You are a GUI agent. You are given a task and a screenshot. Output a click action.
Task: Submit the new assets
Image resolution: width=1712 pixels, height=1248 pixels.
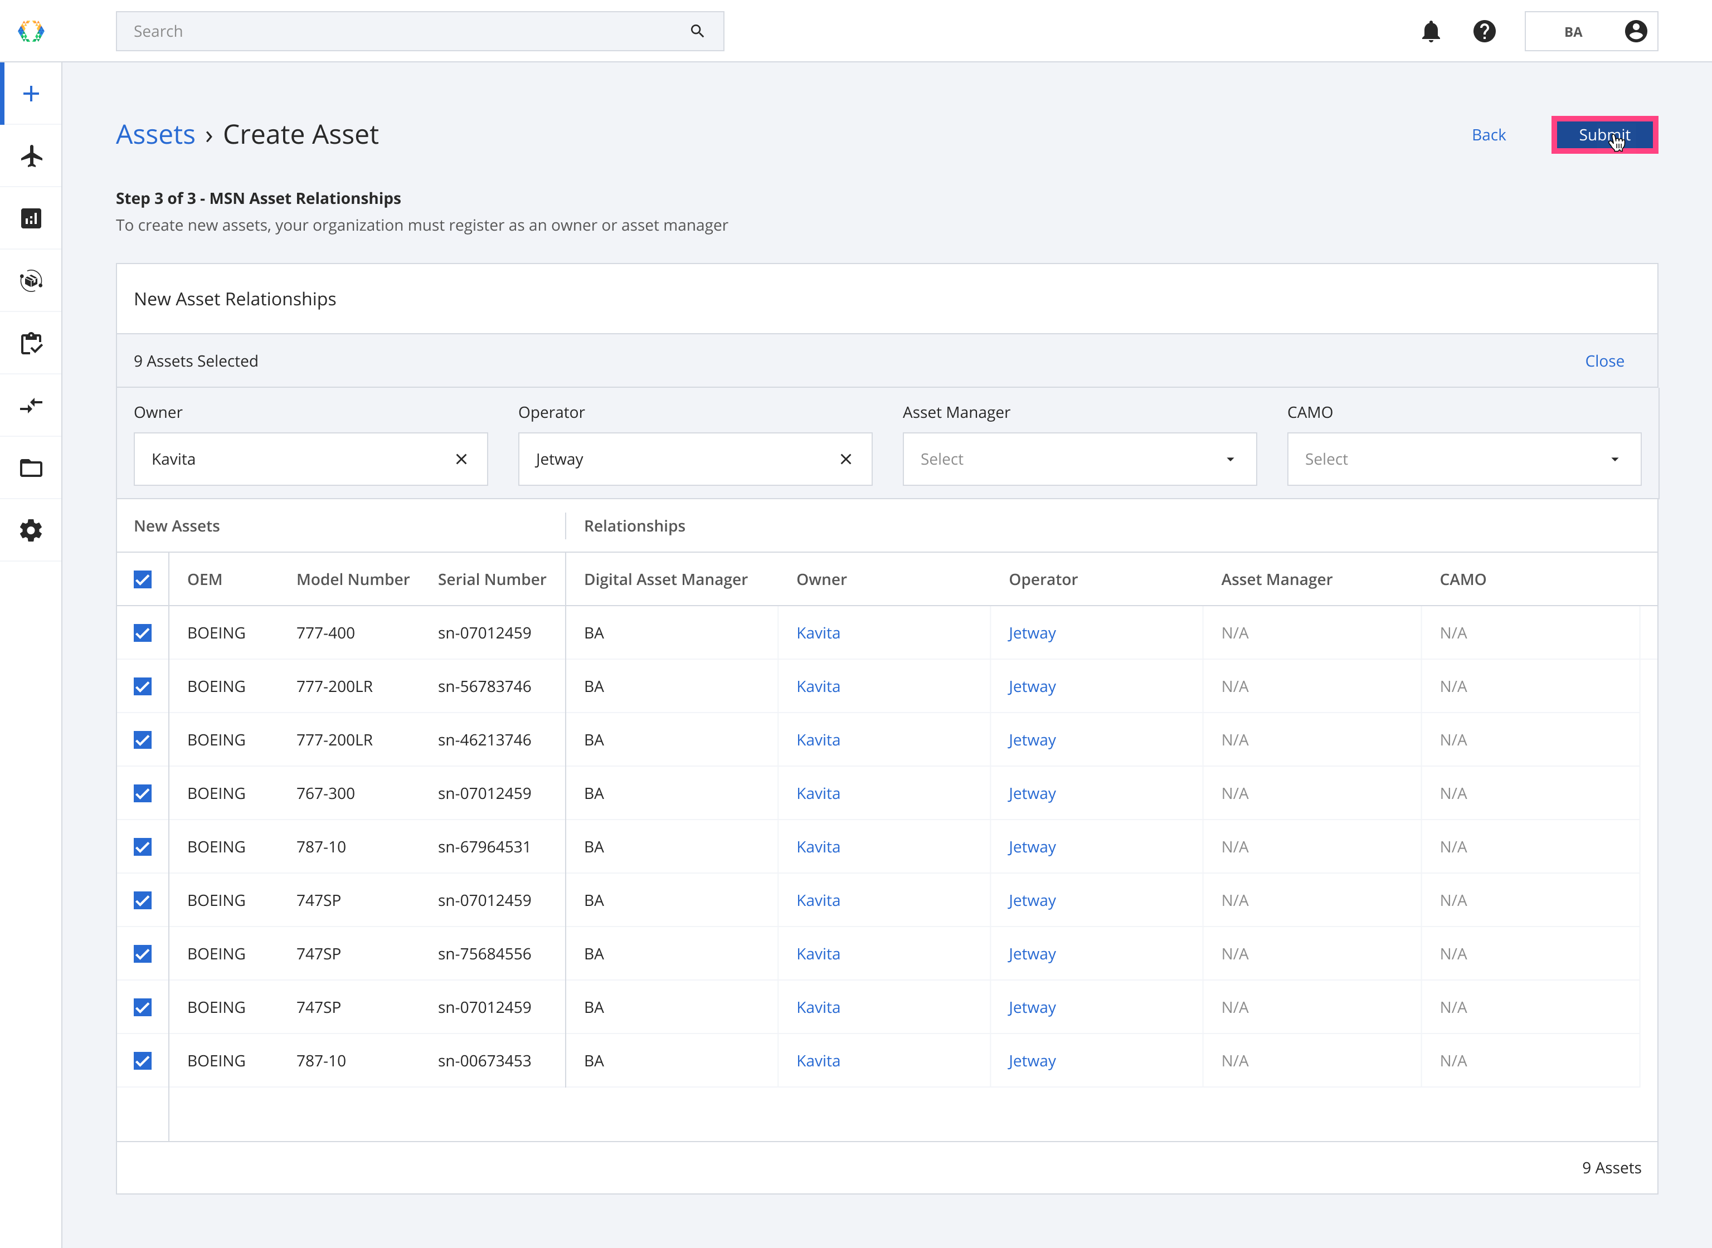tap(1604, 135)
